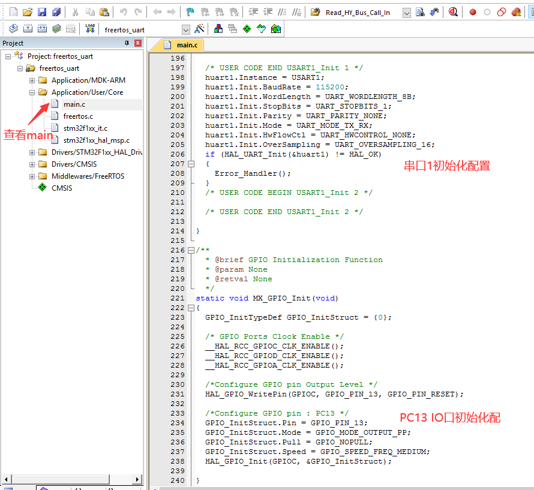Open freertos_uart target dropdown
Screen dimensions: 534x490
[185, 29]
